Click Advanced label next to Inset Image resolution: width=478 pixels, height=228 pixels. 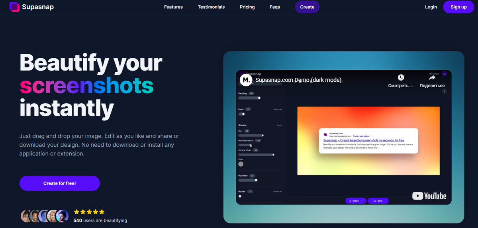pos(278,109)
